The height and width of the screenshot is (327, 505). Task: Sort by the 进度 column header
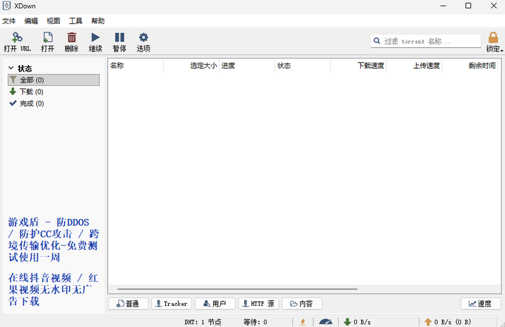[x=247, y=66]
